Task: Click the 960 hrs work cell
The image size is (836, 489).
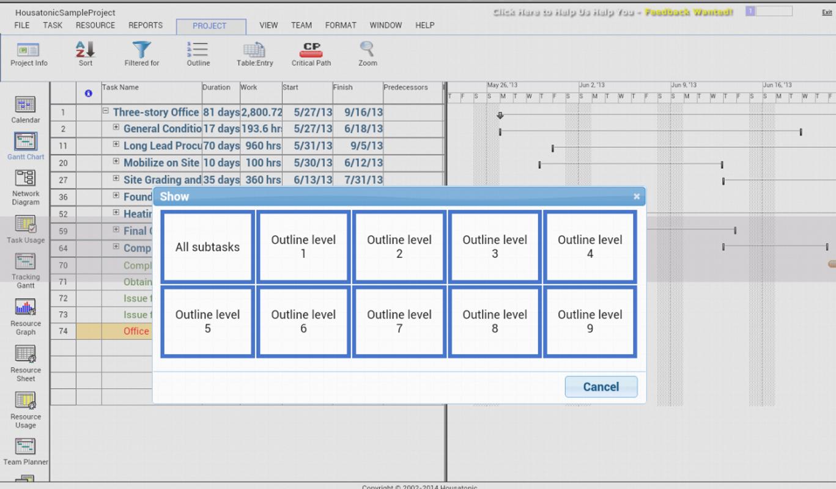Action: 261,145
